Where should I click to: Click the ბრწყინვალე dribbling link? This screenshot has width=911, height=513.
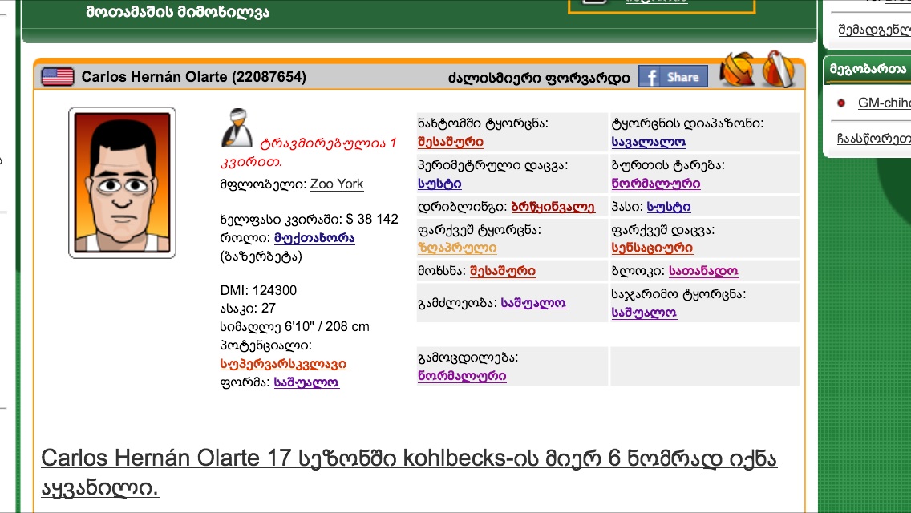553,207
